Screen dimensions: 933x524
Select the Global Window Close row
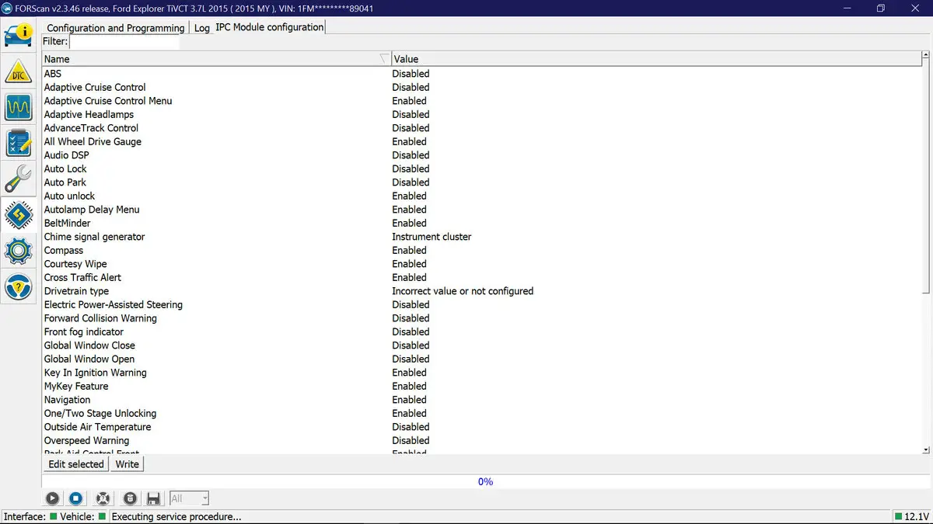(481, 345)
